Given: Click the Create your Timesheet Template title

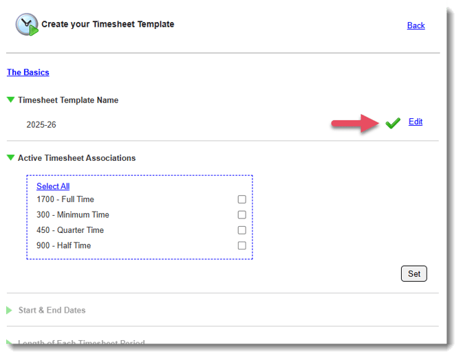Looking at the screenshot, I should point(107,24).
